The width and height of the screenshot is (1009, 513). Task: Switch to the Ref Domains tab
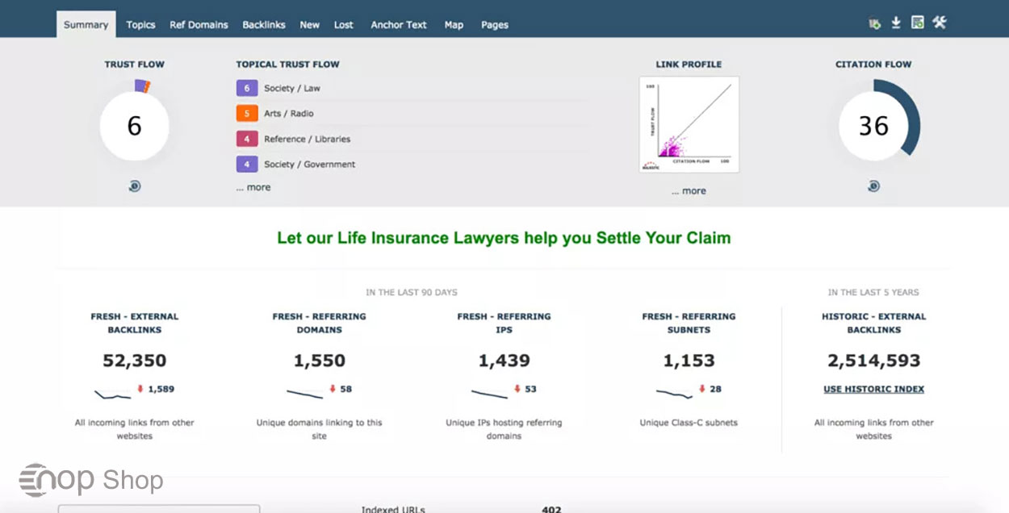pos(199,25)
